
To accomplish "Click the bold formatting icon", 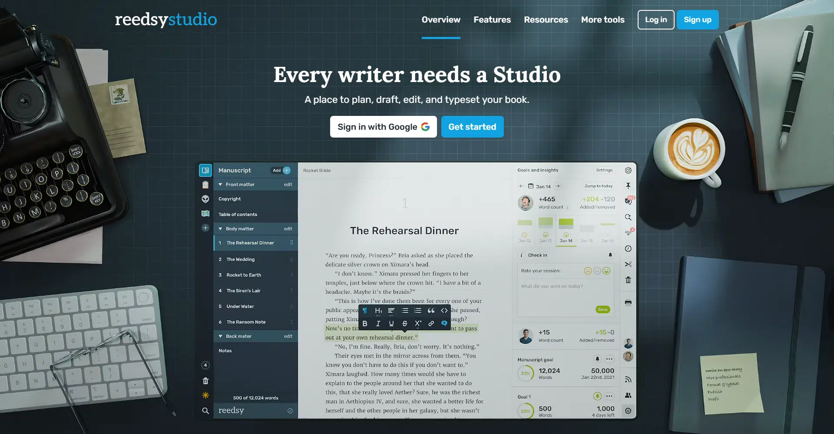I will [x=365, y=323].
